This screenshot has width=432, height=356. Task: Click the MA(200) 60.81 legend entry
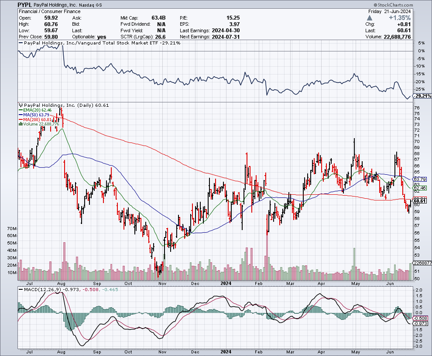[35, 119]
